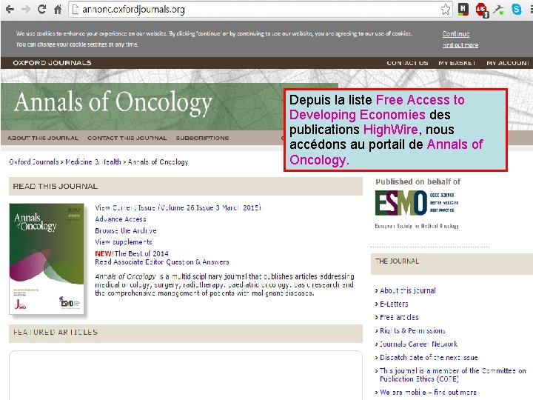
Task: Open MY ACCOUNT in the top bar
Action: coord(508,63)
